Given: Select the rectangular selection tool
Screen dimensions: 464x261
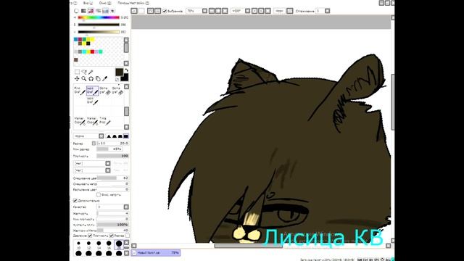Looking at the screenshot, I should pos(77,72).
